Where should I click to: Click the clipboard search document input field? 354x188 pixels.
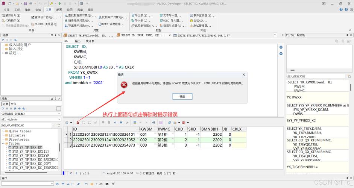[x=315, y=76]
